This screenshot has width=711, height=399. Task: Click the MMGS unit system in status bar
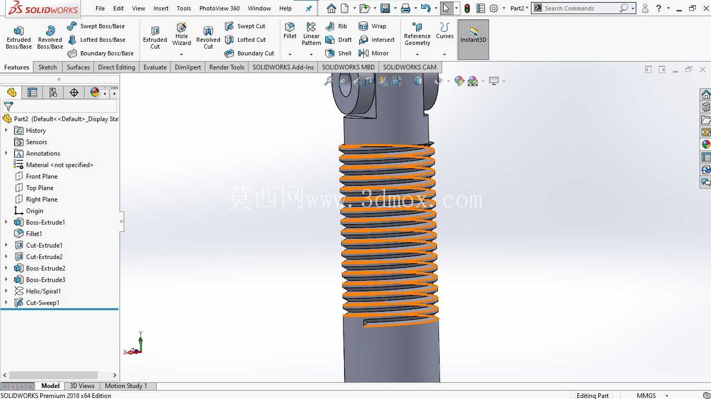pos(646,395)
